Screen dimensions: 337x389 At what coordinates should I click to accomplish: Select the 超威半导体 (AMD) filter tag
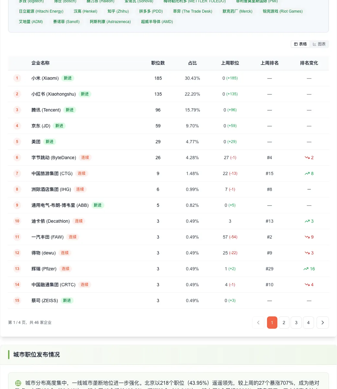click(x=157, y=22)
